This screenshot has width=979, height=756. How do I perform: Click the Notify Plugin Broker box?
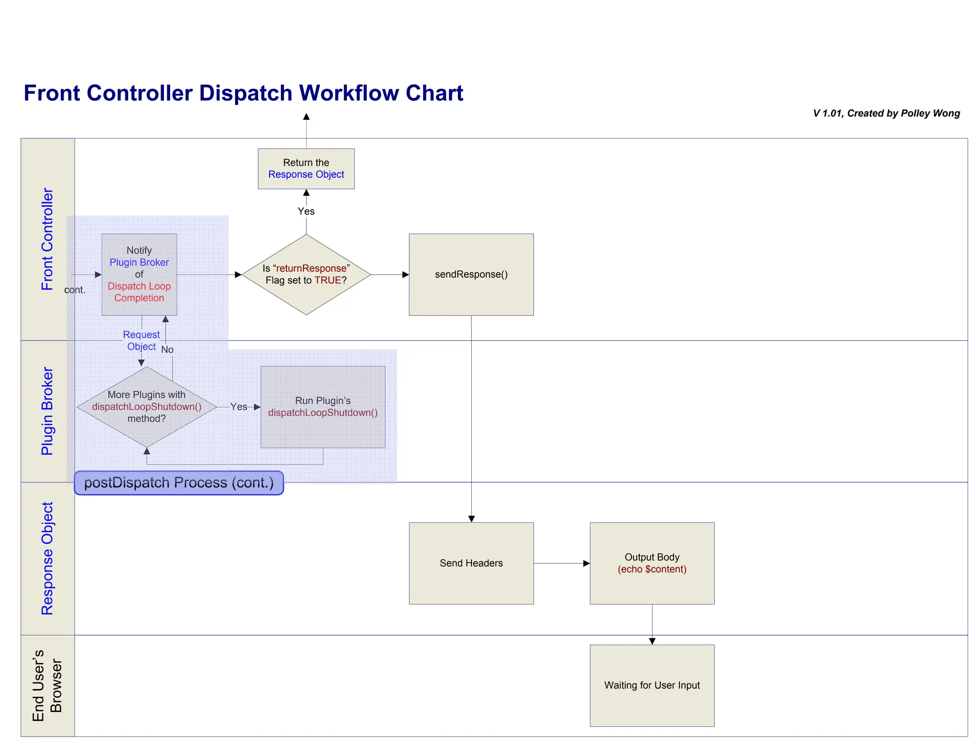[139, 274]
